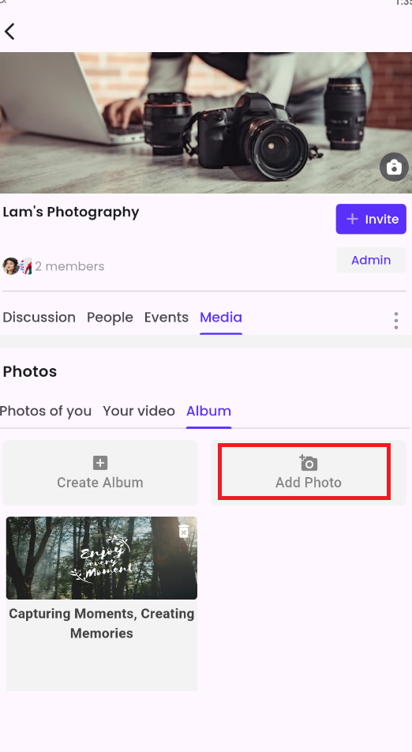Screen dimensions: 412x752
Task: Open the Enjoy Every Moment album thumbnail
Action: [x=102, y=558]
